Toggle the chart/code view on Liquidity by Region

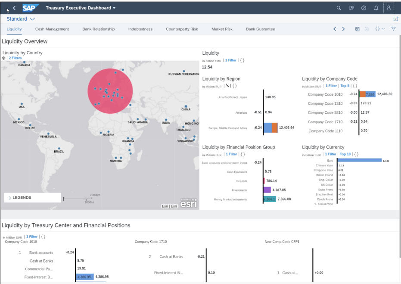click(x=227, y=85)
